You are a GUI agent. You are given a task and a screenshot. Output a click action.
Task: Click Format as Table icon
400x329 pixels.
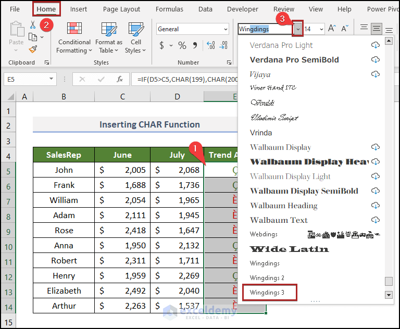click(109, 29)
